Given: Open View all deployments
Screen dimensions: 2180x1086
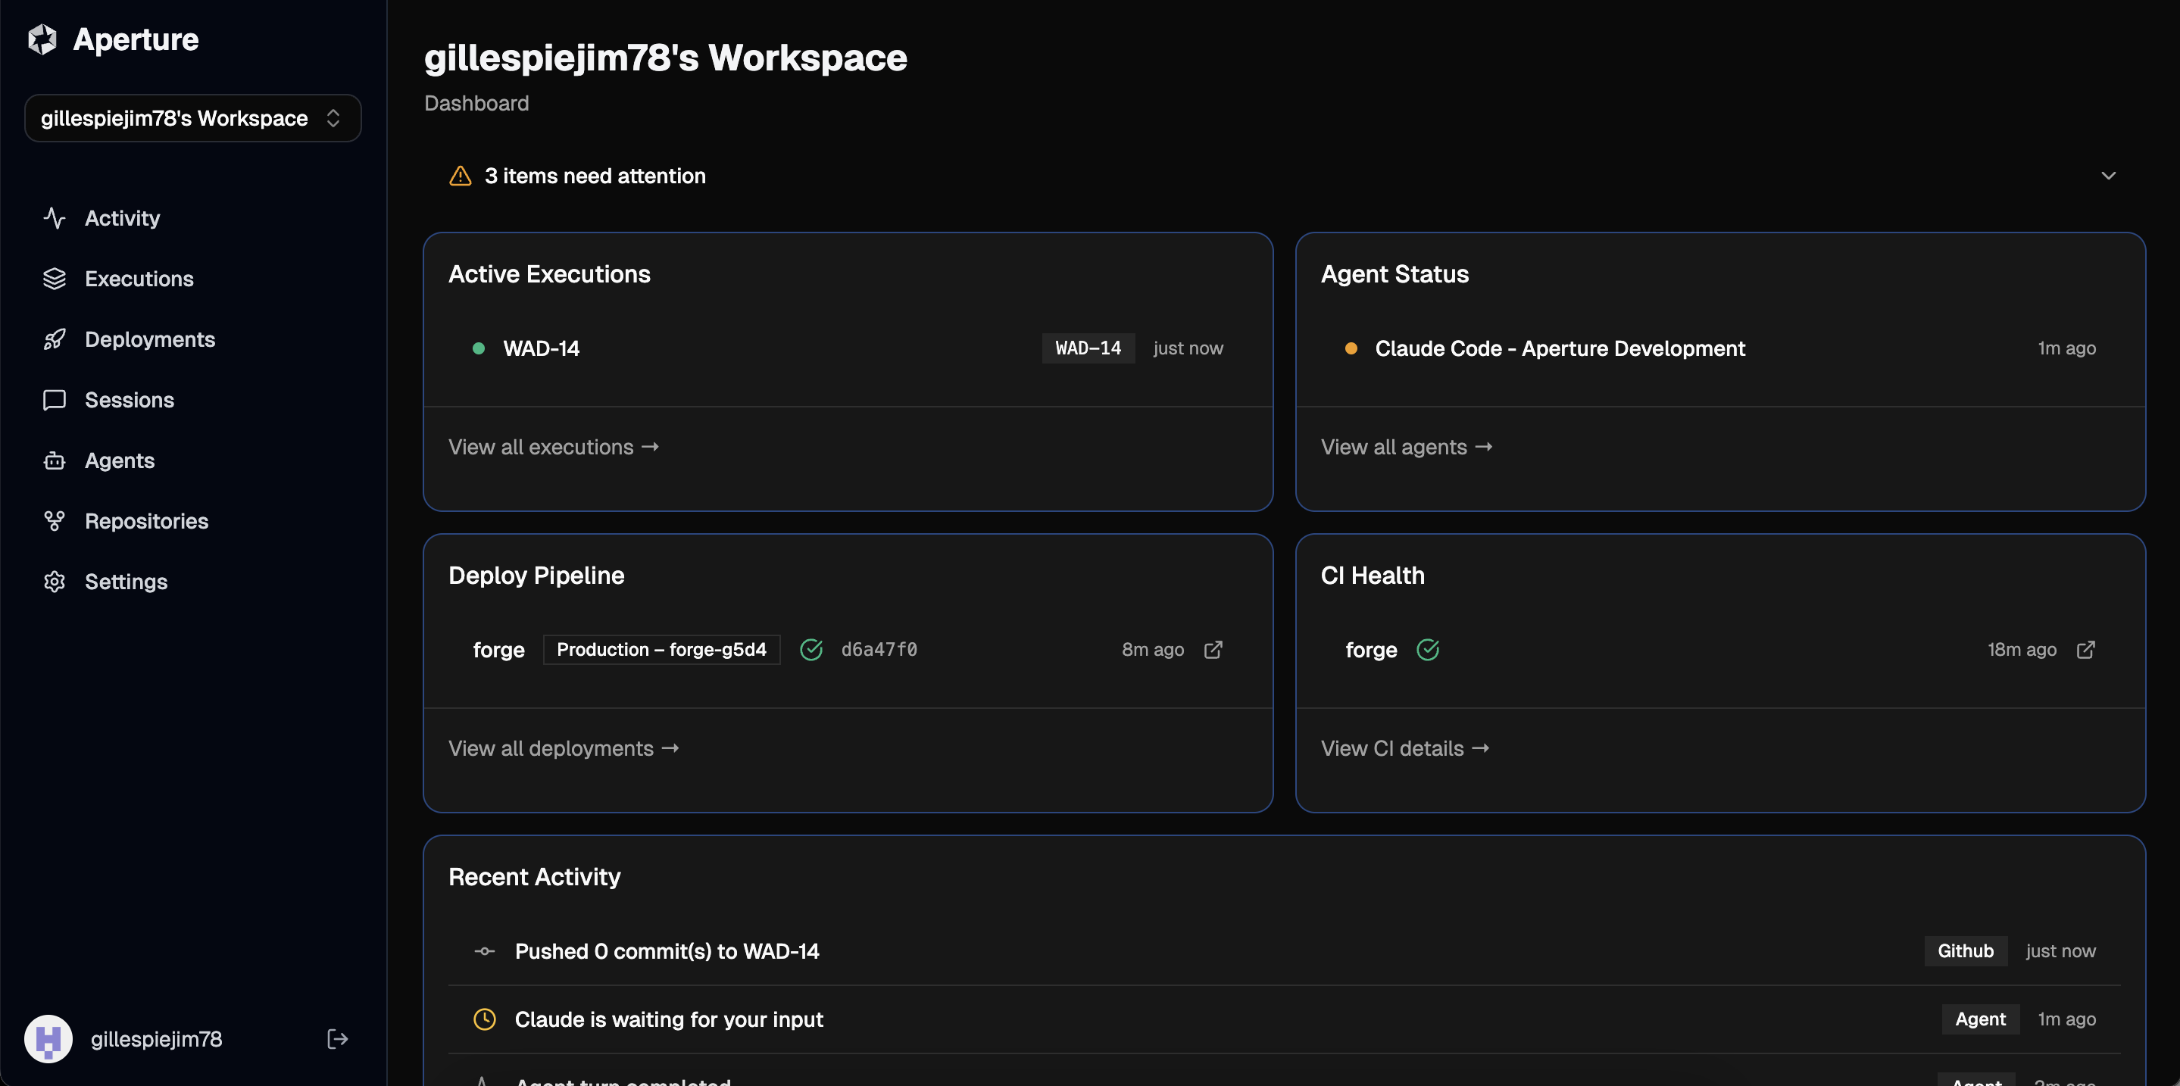Looking at the screenshot, I should click(x=564, y=747).
